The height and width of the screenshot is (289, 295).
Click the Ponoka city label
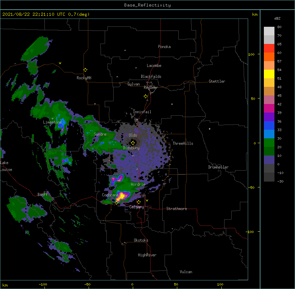[164, 47]
